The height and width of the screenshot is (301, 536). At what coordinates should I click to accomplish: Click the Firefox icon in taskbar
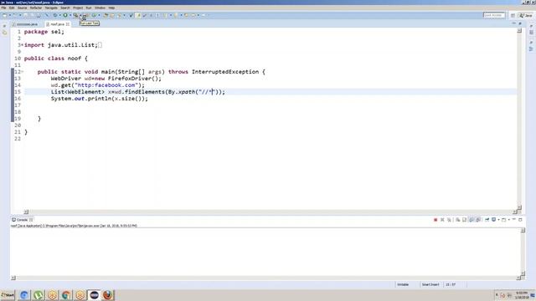(x=108, y=295)
